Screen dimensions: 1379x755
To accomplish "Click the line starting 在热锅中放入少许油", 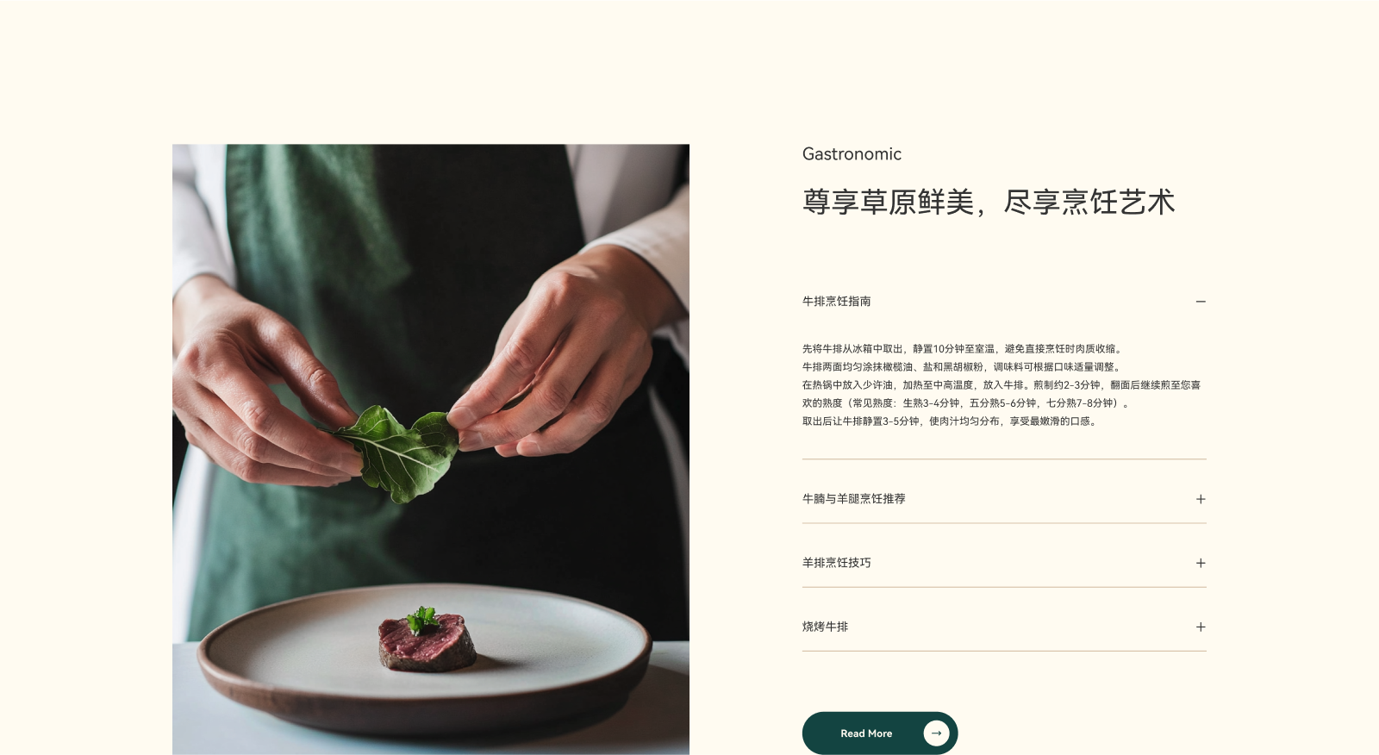I will pos(1001,385).
